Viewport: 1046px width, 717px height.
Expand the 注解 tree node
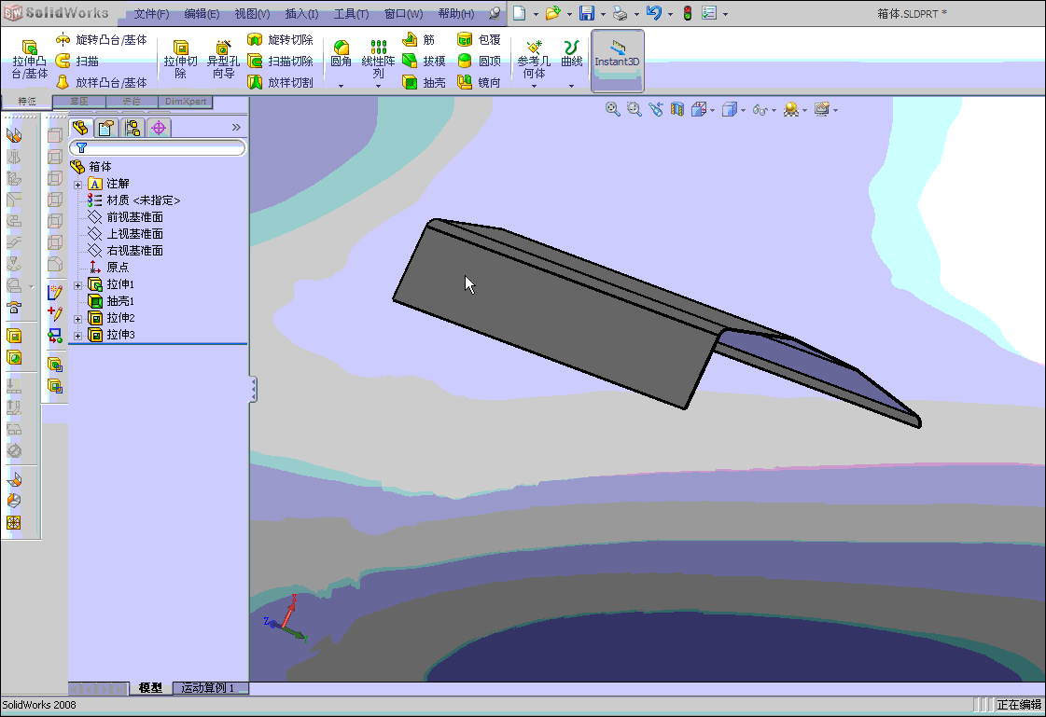point(78,185)
